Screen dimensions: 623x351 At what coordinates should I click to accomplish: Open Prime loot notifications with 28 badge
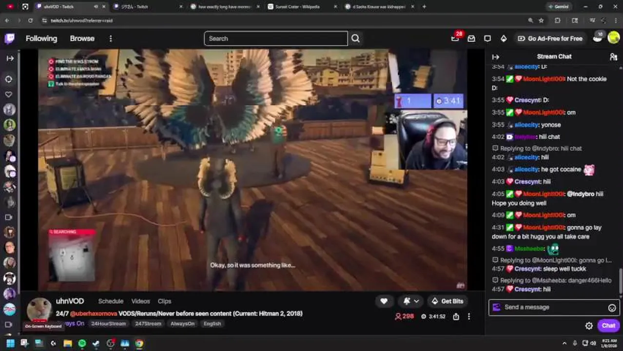click(x=455, y=39)
